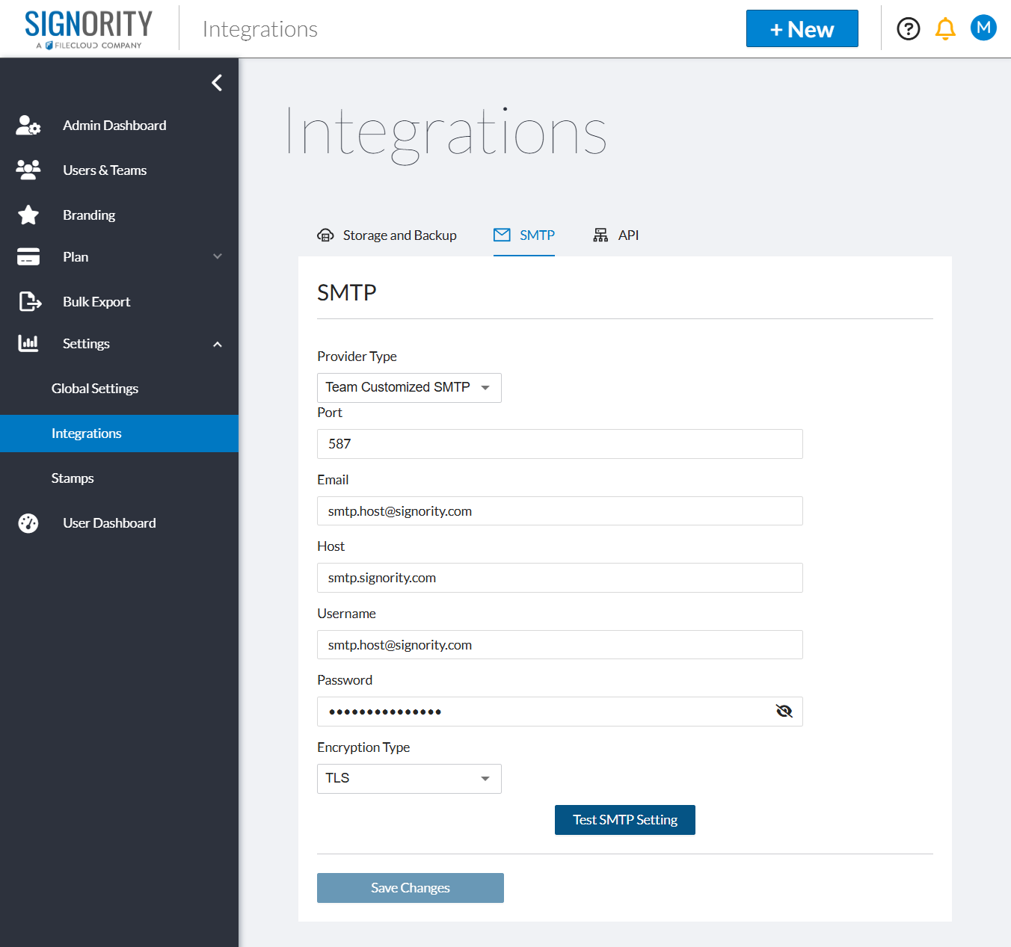Viewport: 1011px width, 947px height.
Task: Click the Port input field
Action: coord(559,444)
